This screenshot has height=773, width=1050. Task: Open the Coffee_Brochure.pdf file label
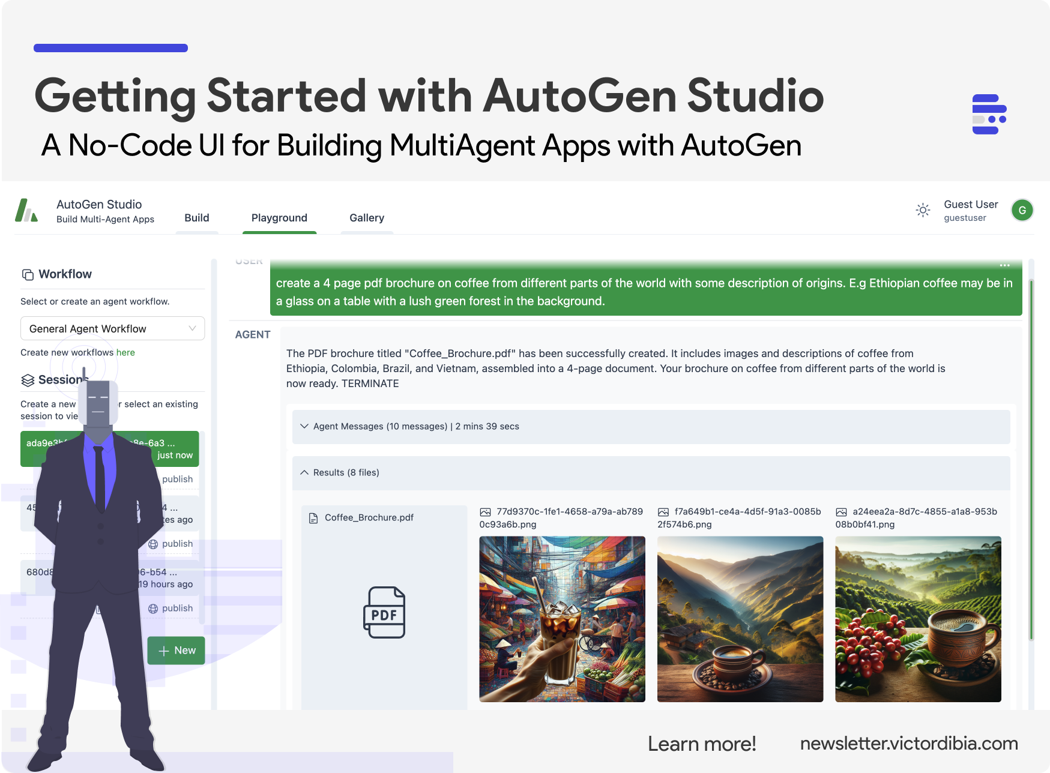tap(369, 517)
